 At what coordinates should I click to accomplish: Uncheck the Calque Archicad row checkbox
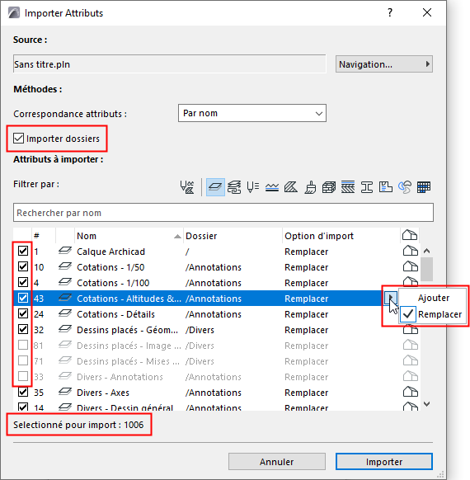(x=23, y=251)
